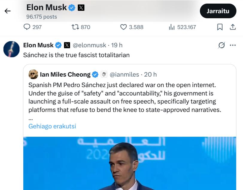243x190 pixels.
Task: Click Ian Miles Cheong's avatar
Action: coord(33,75)
